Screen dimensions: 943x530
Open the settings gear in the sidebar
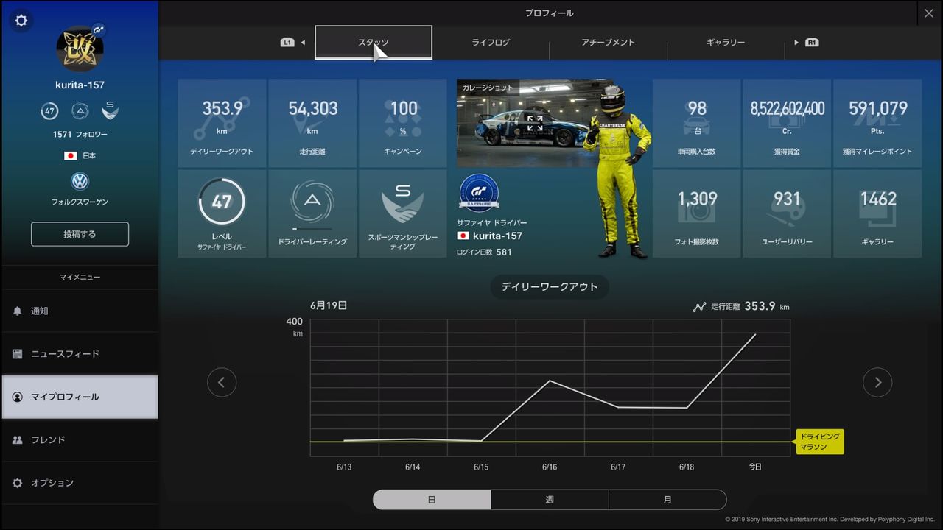[21, 21]
